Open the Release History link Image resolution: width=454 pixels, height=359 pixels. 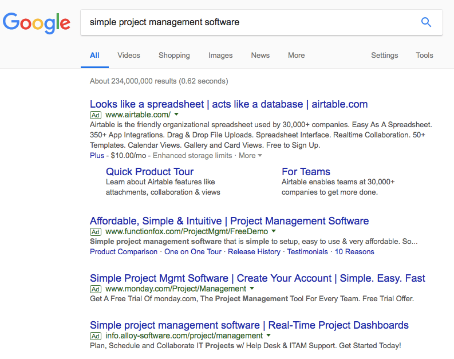click(x=254, y=251)
